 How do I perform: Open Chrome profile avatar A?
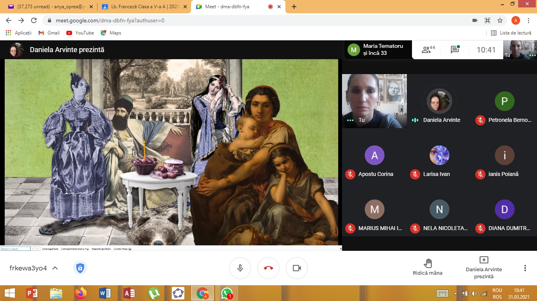(515, 20)
